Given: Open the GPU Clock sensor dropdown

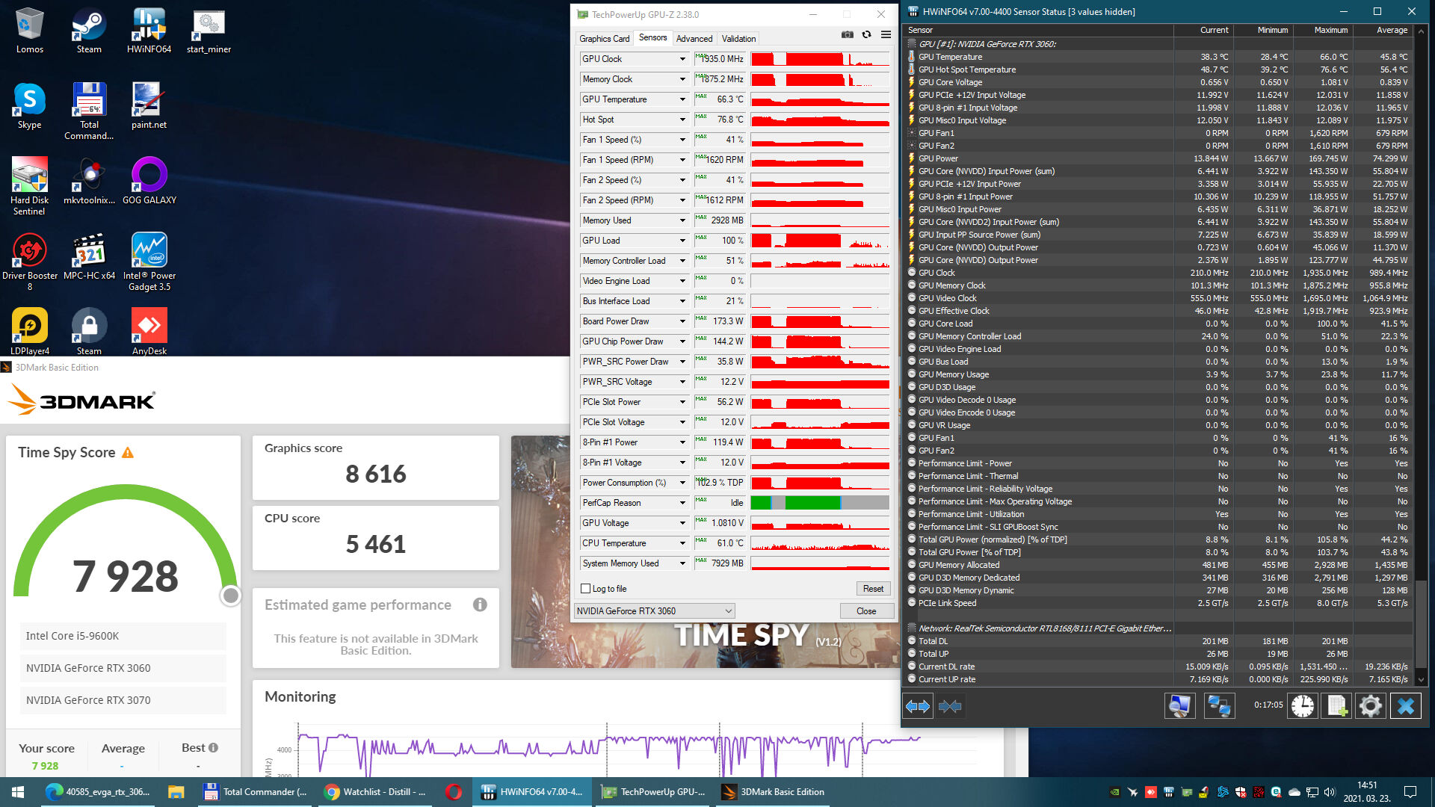Looking at the screenshot, I should [682, 59].
